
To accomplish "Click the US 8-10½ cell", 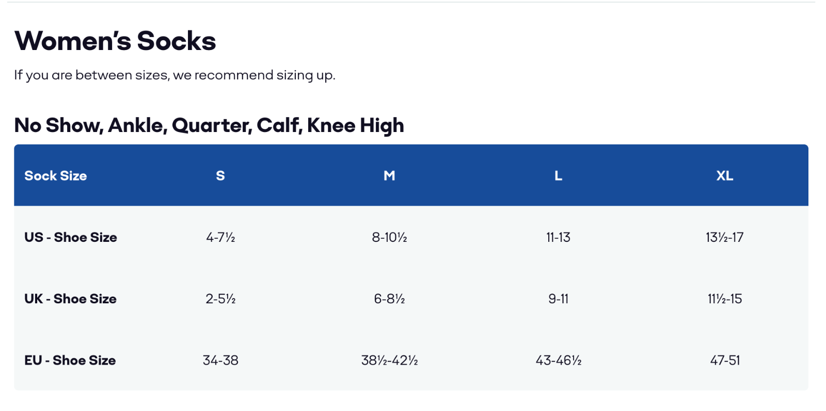I will tap(389, 237).
